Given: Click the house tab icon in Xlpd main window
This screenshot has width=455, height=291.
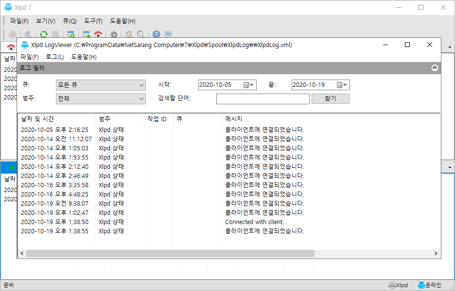Looking at the screenshot, I should coord(11,47).
